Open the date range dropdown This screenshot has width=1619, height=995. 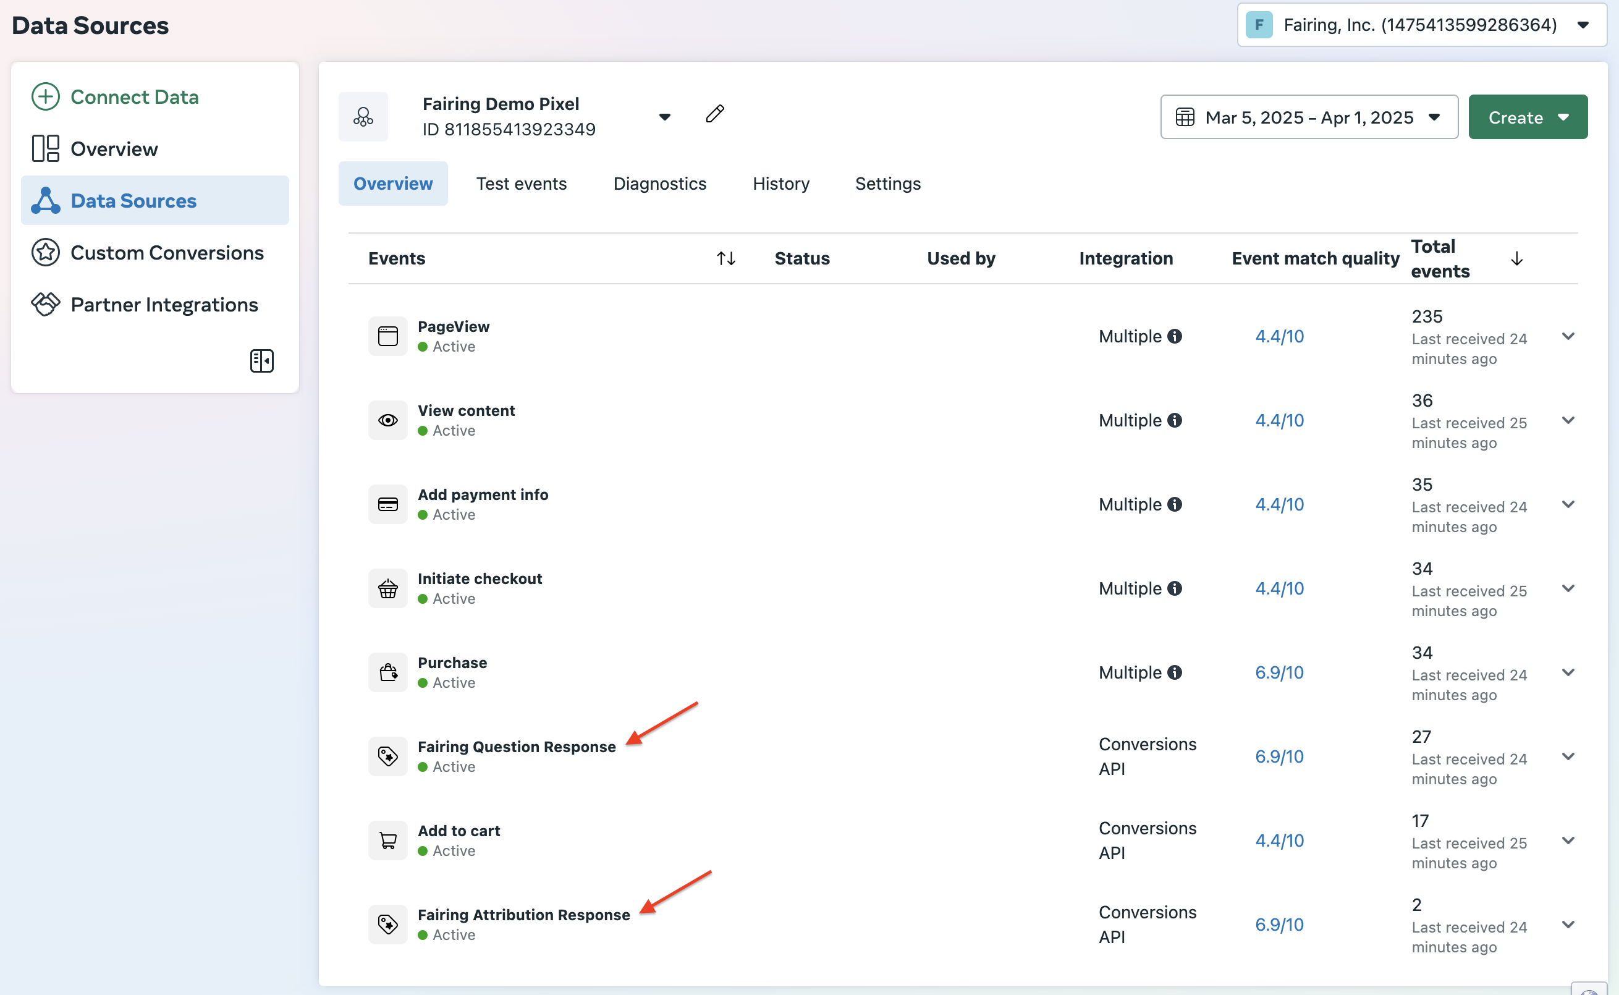(x=1309, y=117)
